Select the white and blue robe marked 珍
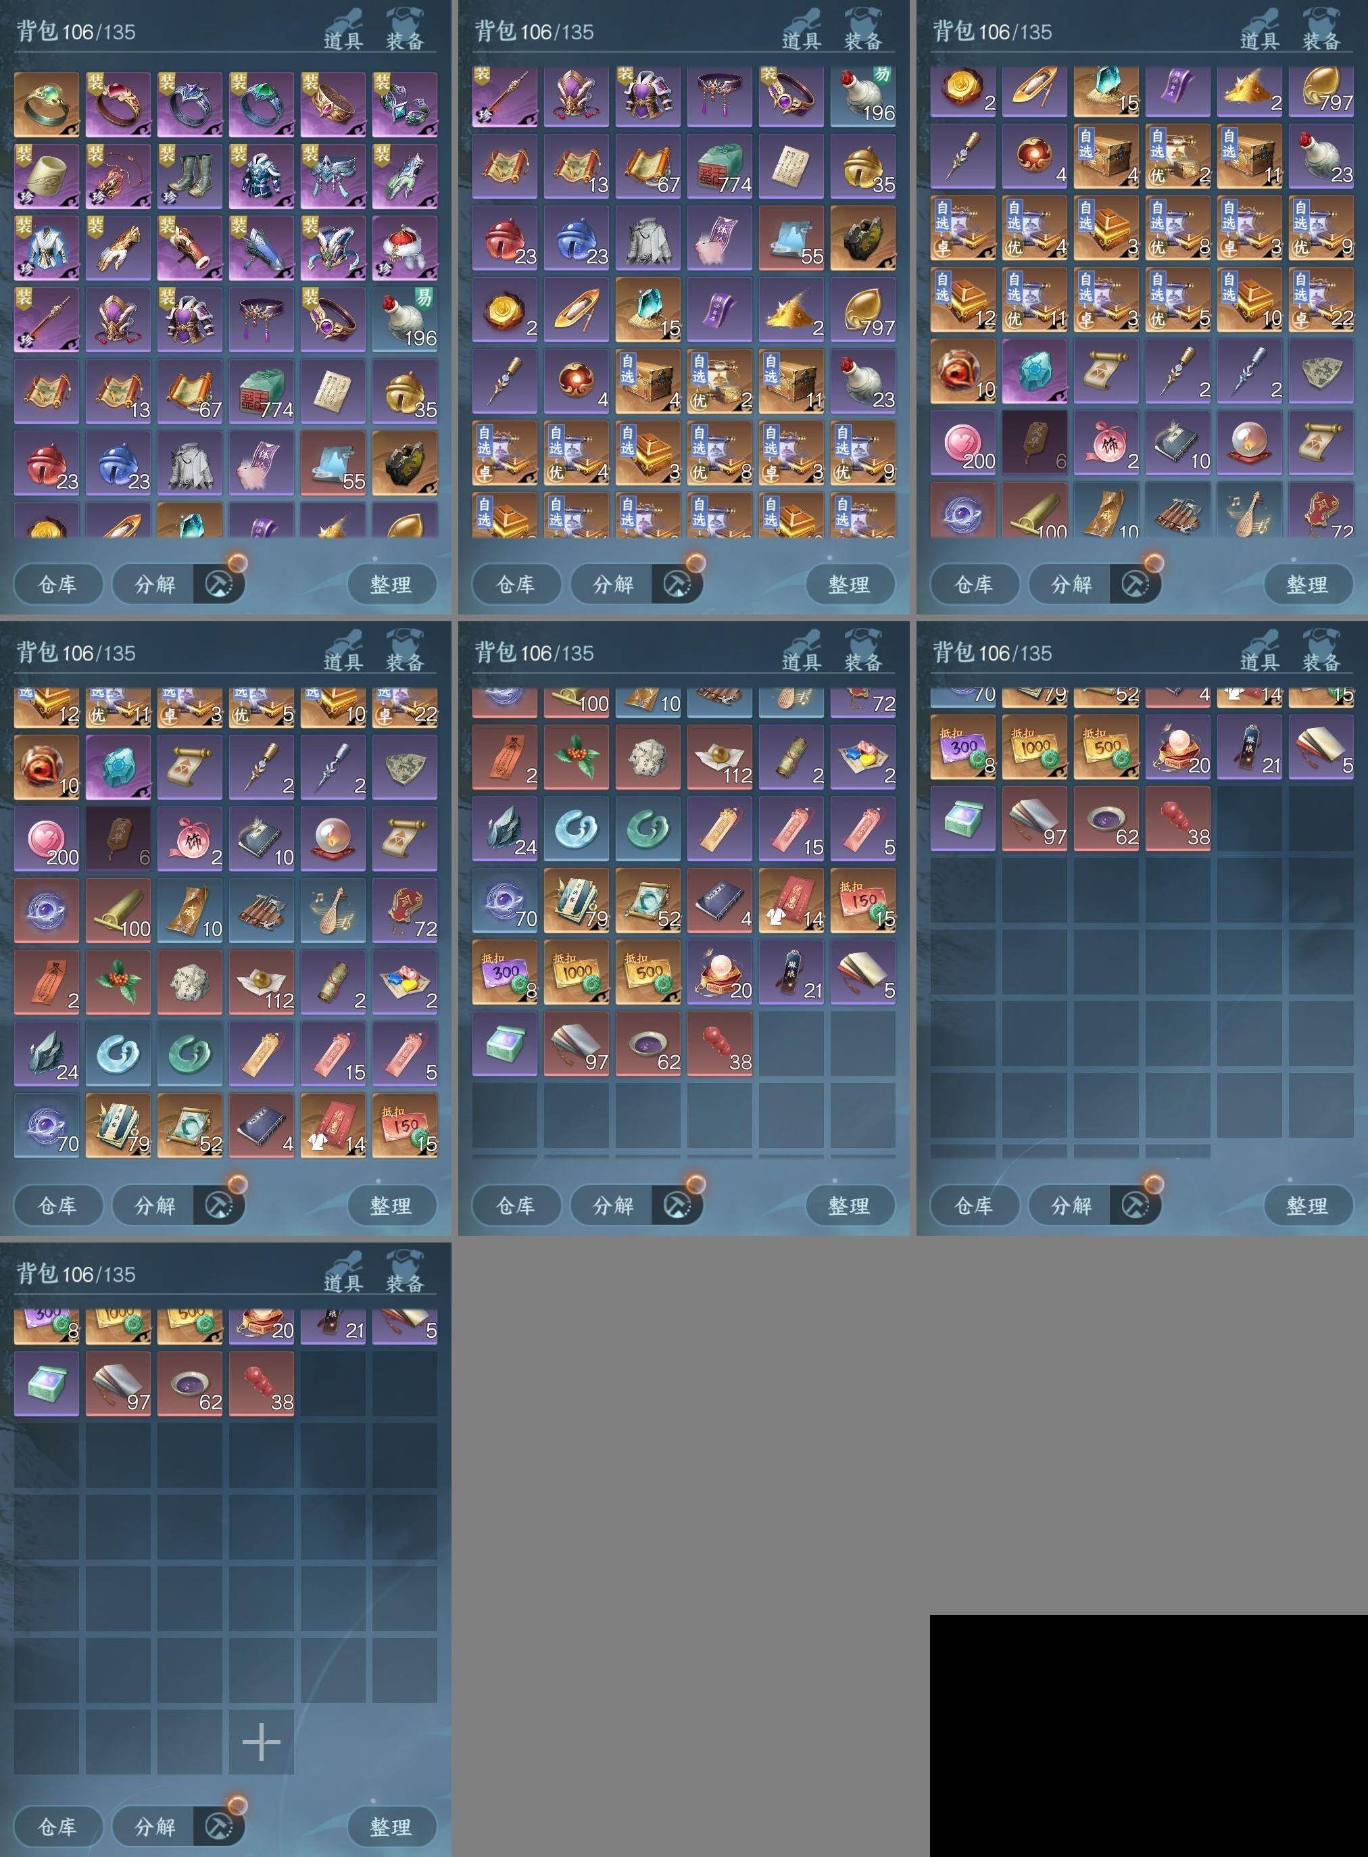The image size is (1368, 1857). 47,247
